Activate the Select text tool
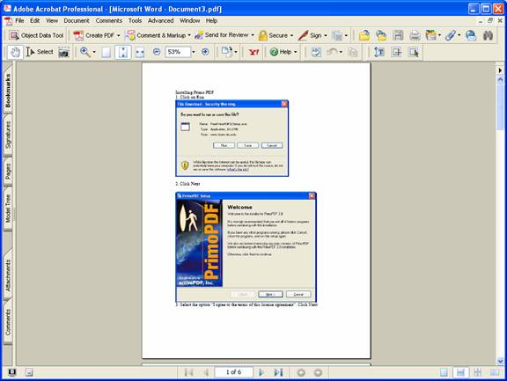 (x=40, y=52)
